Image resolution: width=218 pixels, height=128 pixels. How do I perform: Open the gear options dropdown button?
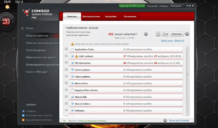tap(165, 34)
